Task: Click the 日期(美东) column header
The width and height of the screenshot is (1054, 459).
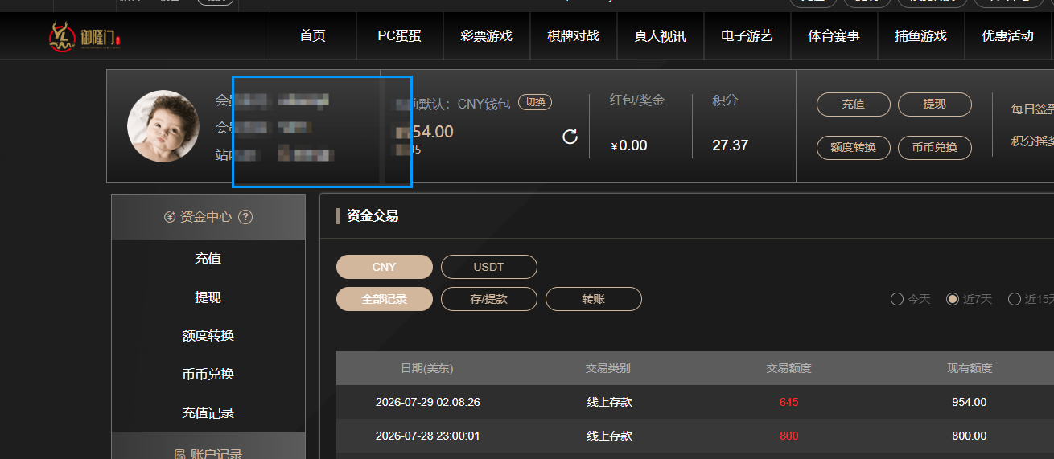Action: coord(427,369)
